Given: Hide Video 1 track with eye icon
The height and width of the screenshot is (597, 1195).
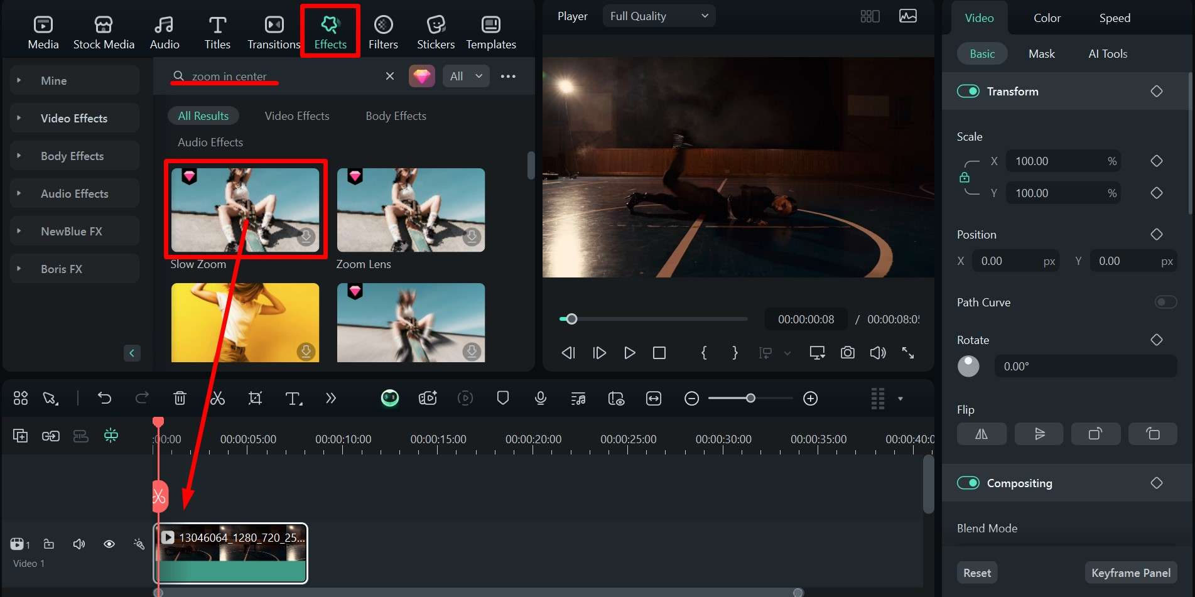Looking at the screenshot, I should 109,544.
